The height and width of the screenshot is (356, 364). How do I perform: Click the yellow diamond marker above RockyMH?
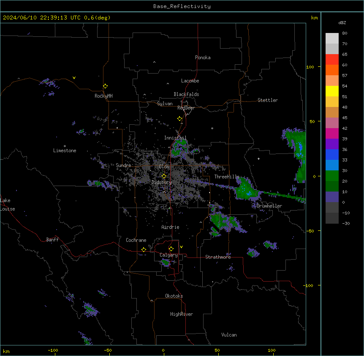[x=105, y=86]
